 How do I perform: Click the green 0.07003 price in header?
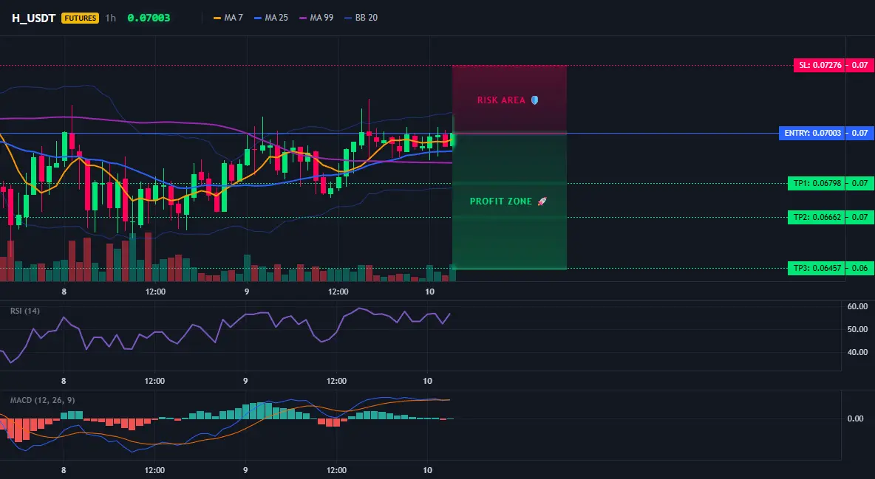coord(149,18)
